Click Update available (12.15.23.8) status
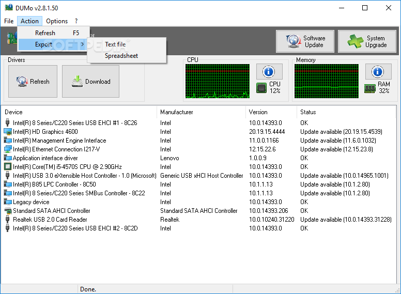The width and height of the screenshot is (401, 294). [x=336, y=149]
